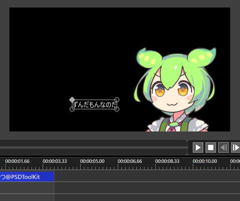Click the bottom-right circle handle of text box
Screen dimensions: 240x201
coord(117,109)
